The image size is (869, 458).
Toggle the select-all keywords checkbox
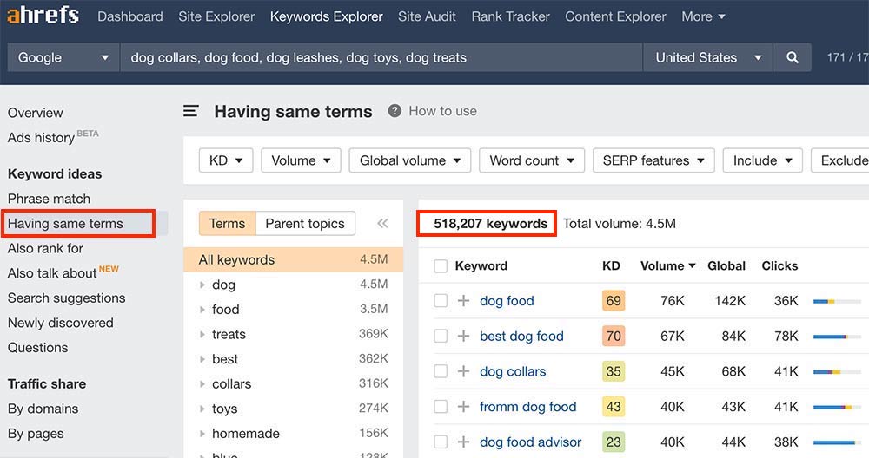point(441,266)
